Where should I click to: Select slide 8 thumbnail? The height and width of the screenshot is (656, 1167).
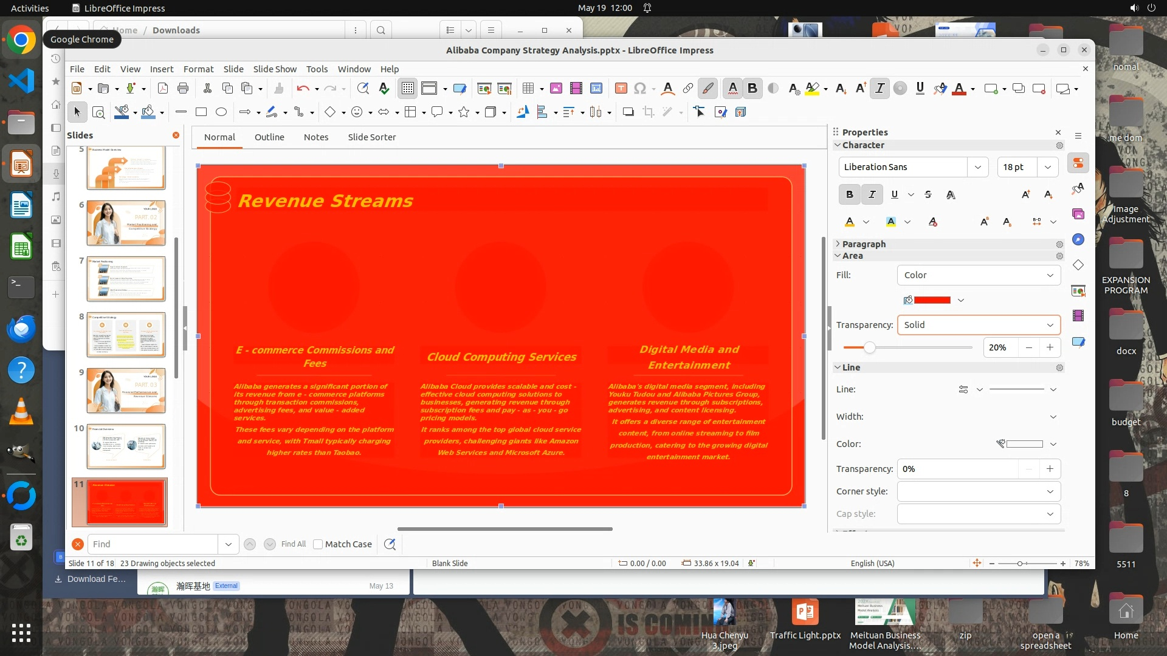126,335
